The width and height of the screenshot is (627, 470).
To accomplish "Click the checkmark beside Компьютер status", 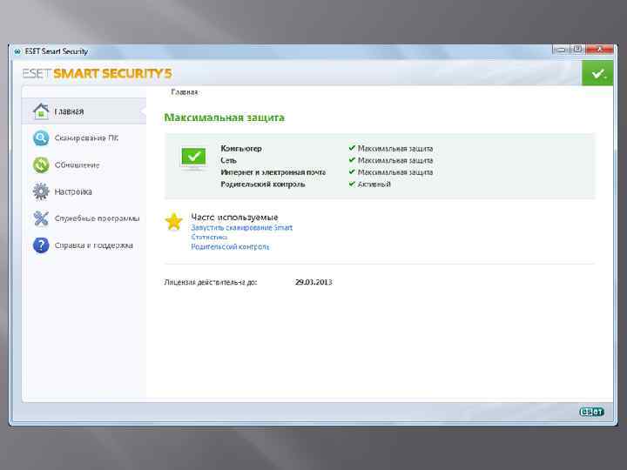I will pos(352,148).
